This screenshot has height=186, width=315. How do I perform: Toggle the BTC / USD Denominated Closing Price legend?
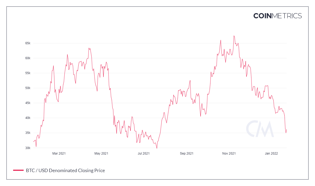coord(65,171)
